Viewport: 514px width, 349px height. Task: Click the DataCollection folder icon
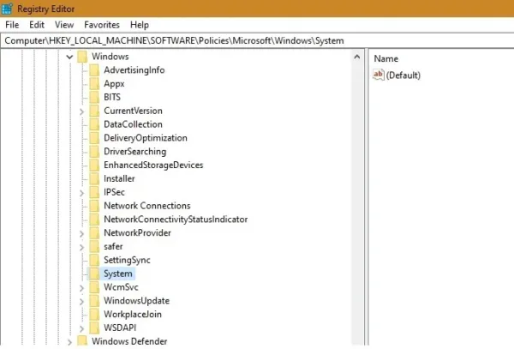coord(94,124)
